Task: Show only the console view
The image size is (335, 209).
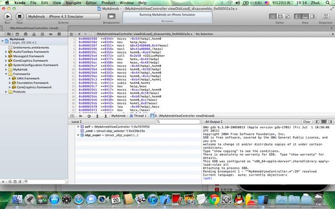Action: pyautogui.click(x=330, y=121)
